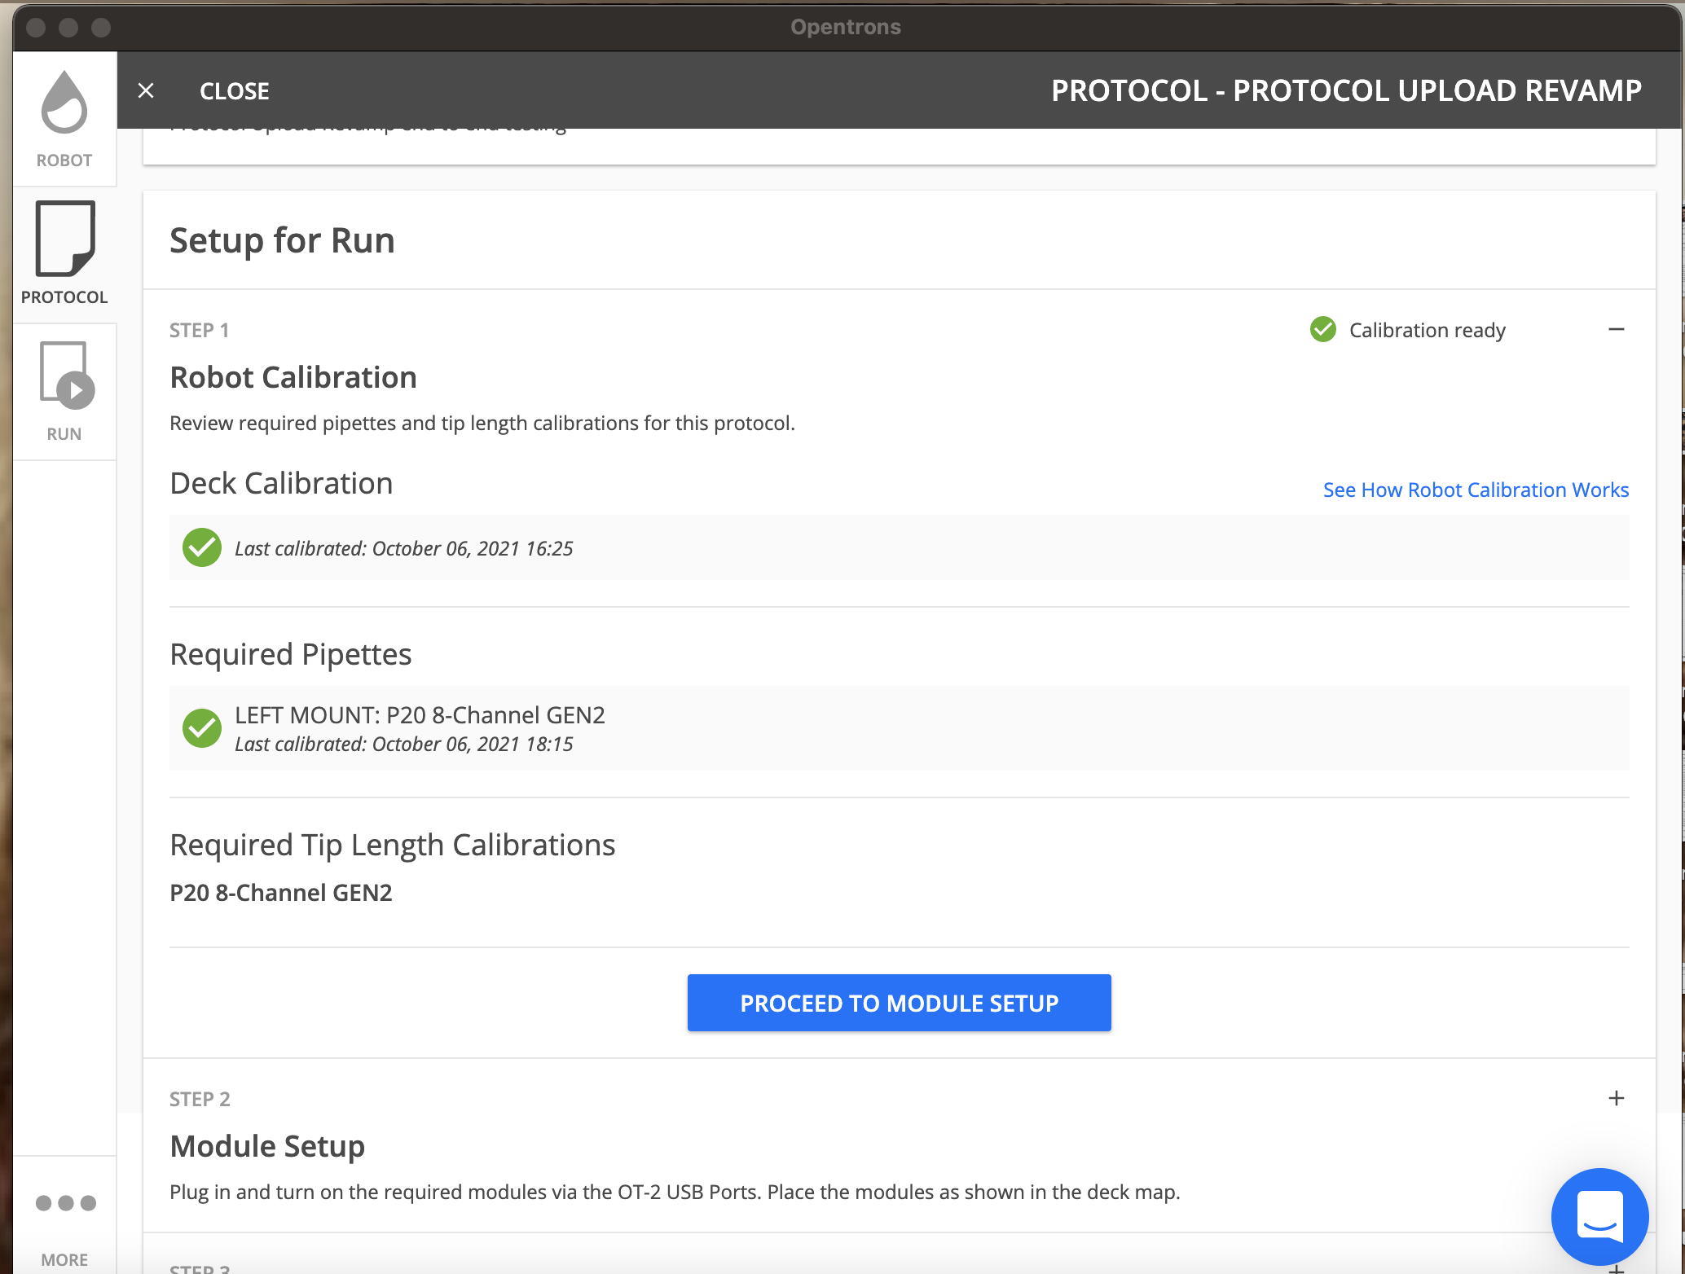1685x1274 pixels.
Task: Click the P20 8-Channel GEN2 tip length entry
Action: pyautogui.click(x=280, y=892)
